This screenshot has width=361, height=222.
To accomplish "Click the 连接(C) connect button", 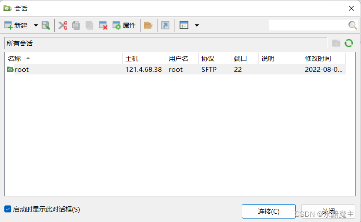I will (x=269, y=211).
